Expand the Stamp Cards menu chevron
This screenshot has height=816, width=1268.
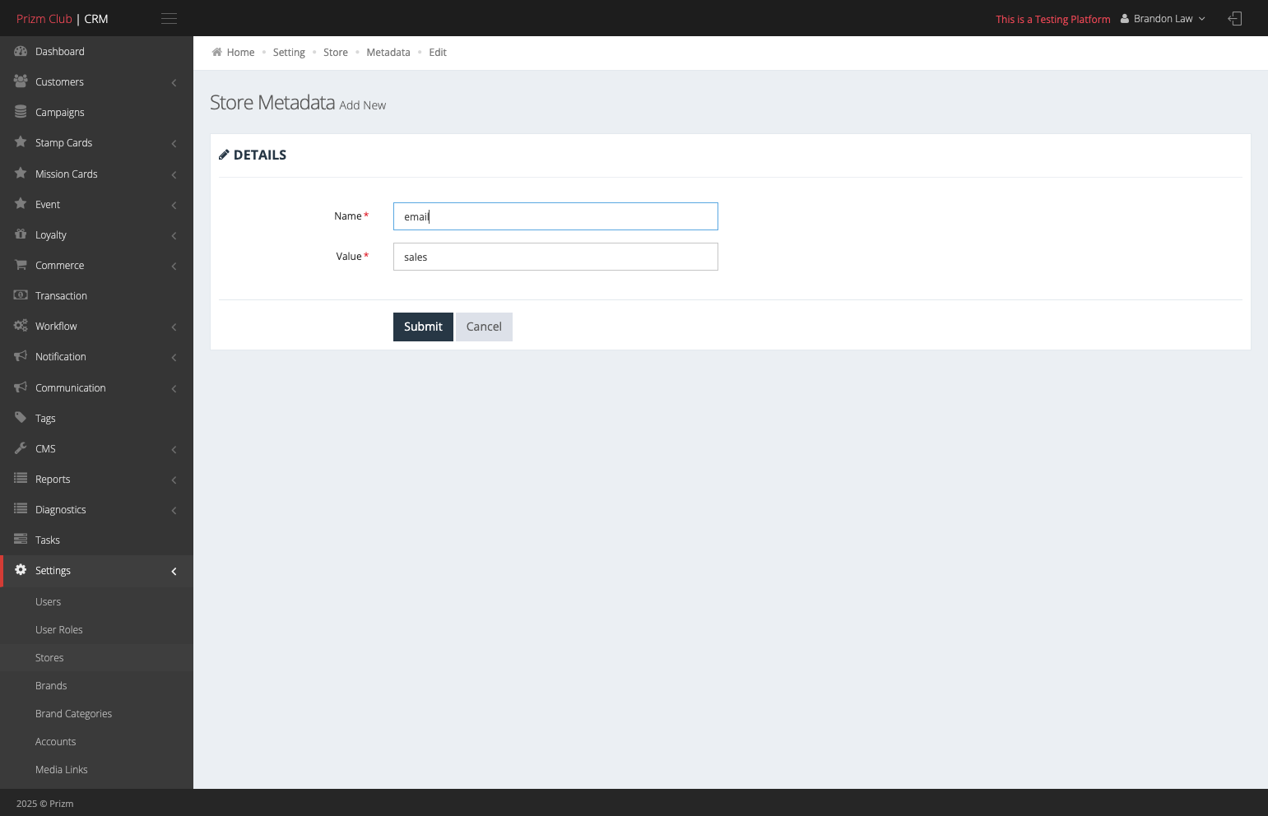[x=174, y=143]
